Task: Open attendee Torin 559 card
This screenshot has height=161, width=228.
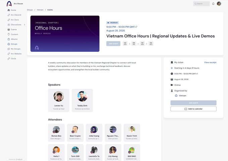Action: point(75,153)
